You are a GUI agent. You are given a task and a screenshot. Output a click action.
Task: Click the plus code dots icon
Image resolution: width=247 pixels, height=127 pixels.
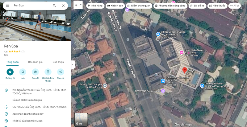pyautogui.click(x=6, y=107)
